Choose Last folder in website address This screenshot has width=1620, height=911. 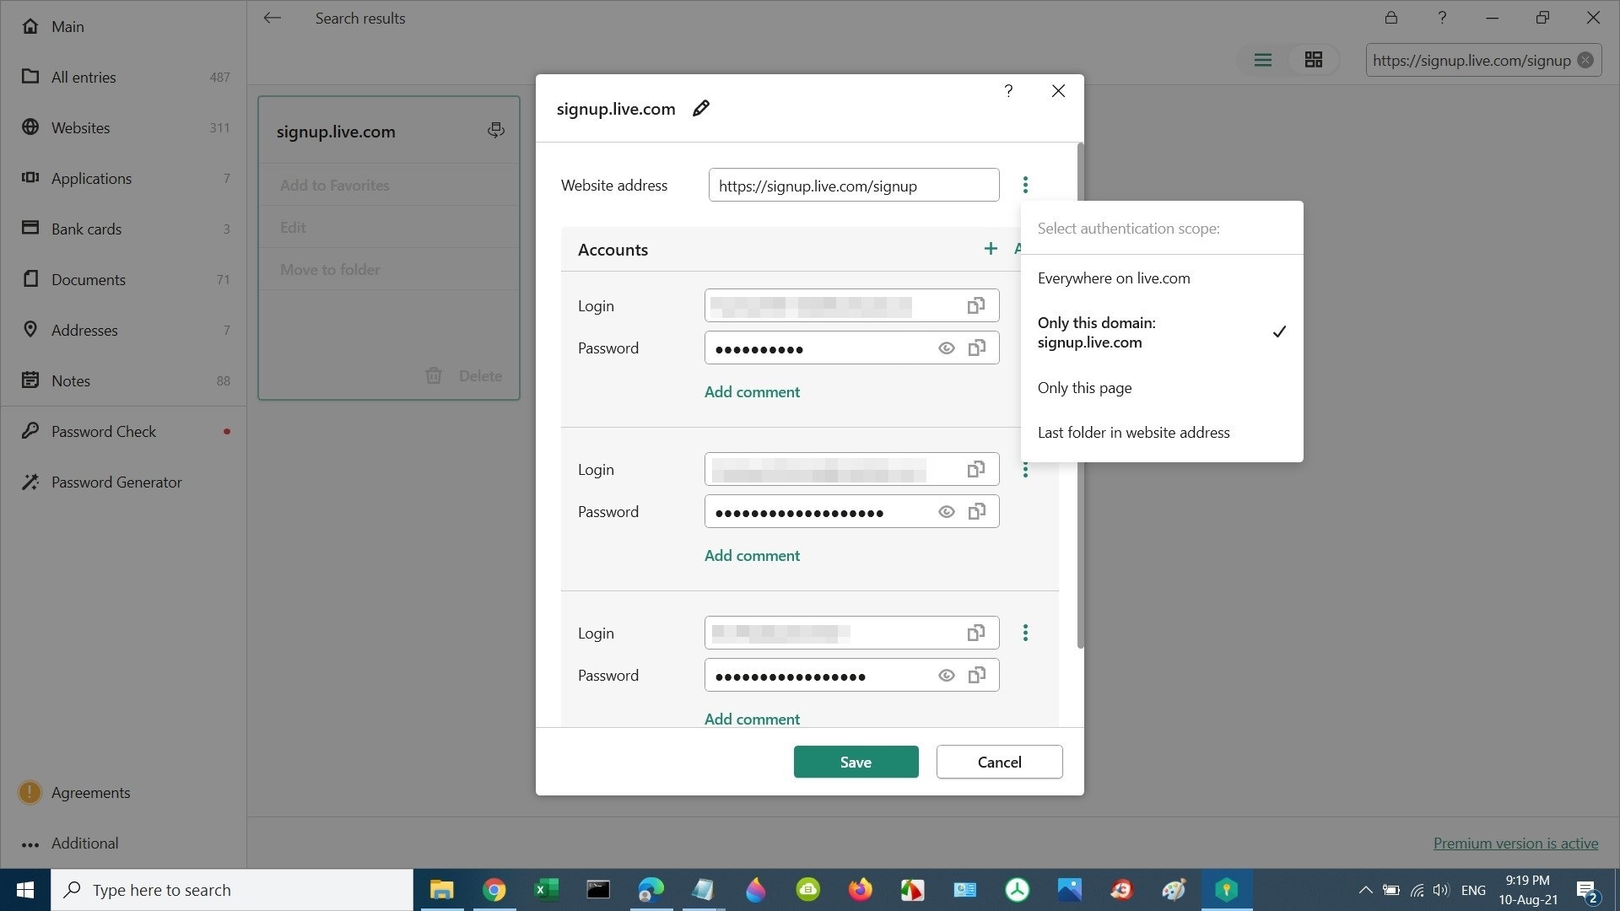1162,432
